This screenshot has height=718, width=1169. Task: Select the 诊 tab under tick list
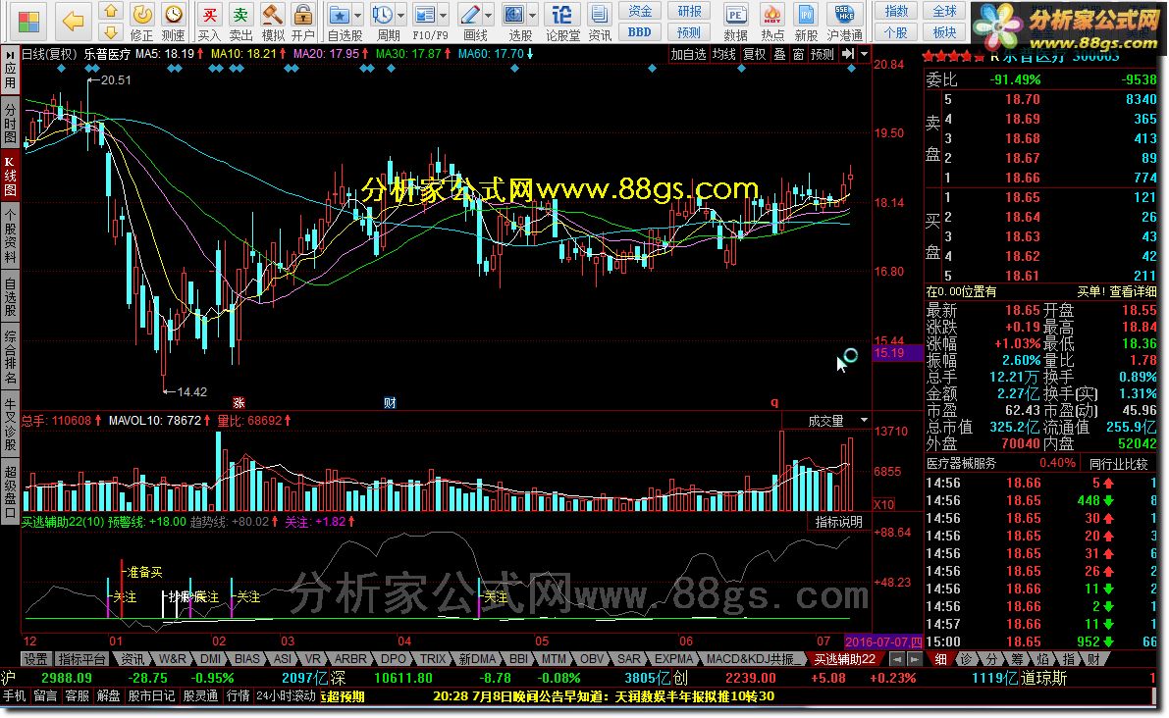966,659
